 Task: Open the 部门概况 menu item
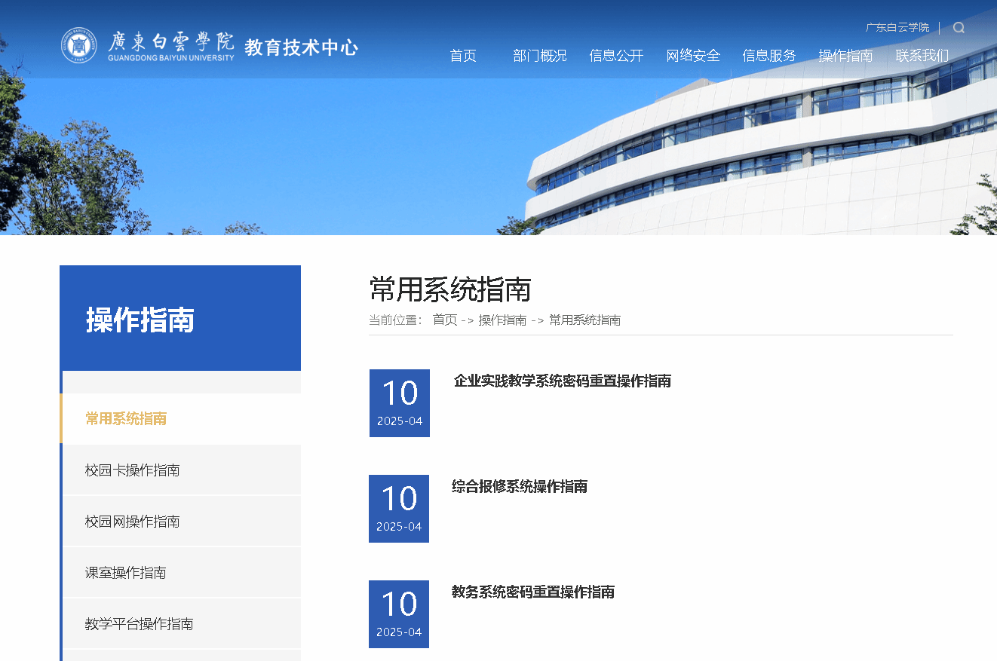(x=539, y=56)
